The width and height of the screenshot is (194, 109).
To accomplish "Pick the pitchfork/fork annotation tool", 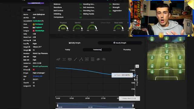I will (x=81, y=59).
